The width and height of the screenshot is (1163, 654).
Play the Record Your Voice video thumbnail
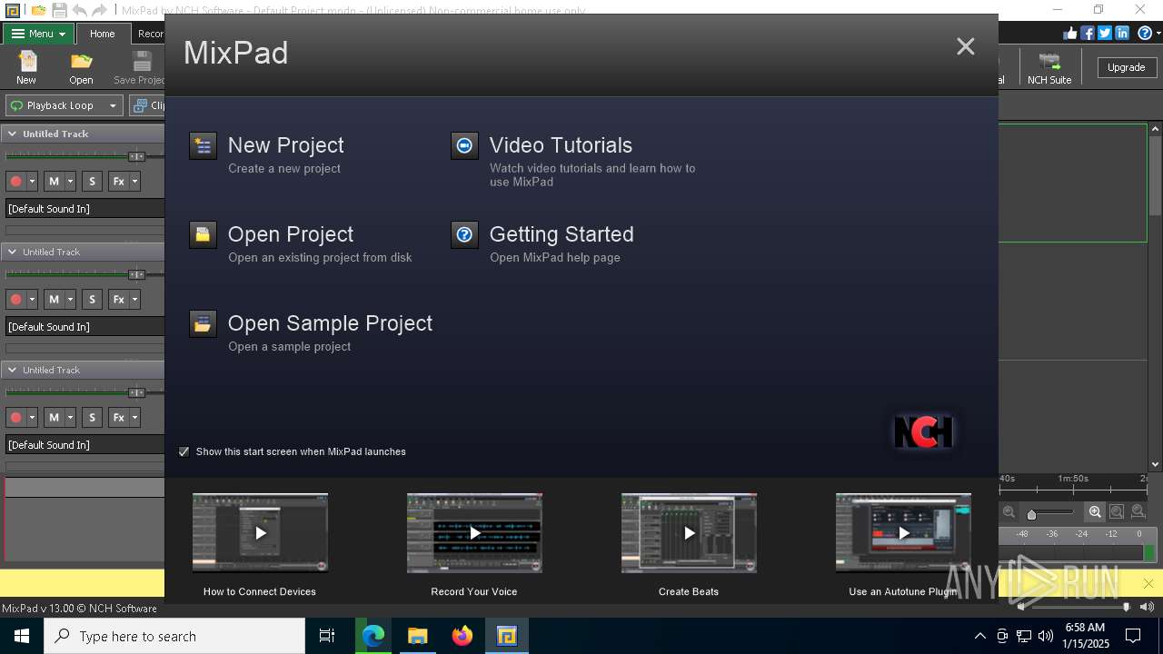coord(474,533)
